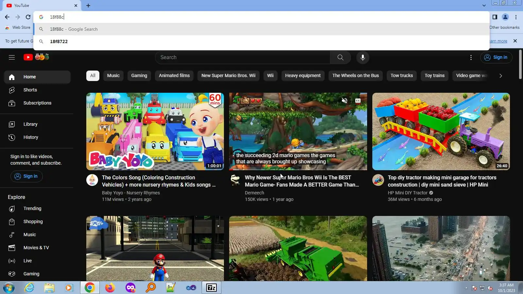Open the Baby Yoyo video thumbnail

155,131
